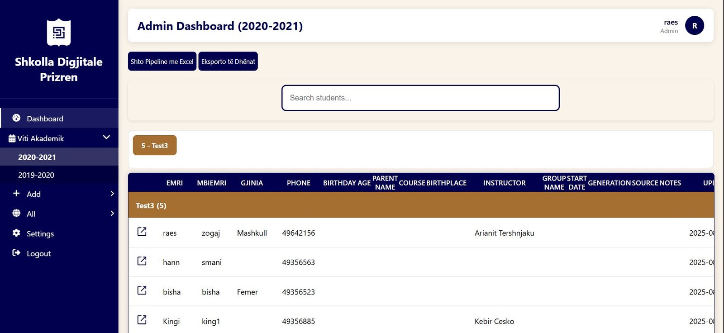Click the BIRTHDAY column header
The image size is (724, 333).
(339, 183)
